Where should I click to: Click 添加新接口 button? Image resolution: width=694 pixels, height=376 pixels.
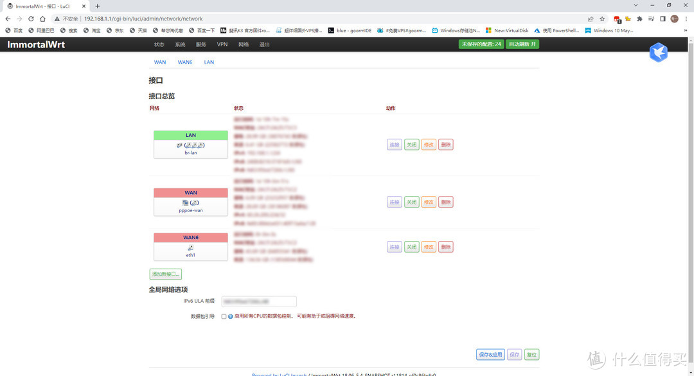pyautogui.click(x=166, y=274)
